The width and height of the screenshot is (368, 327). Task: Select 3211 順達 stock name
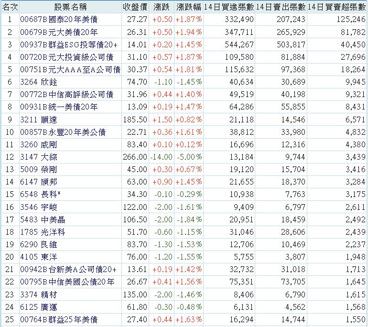pos(39,120)
